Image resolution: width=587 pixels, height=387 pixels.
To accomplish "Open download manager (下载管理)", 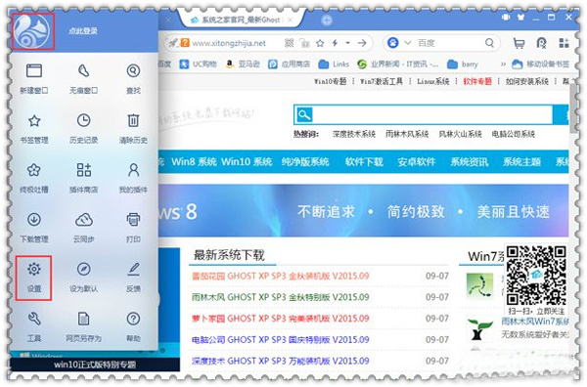I will pos(34,228).
